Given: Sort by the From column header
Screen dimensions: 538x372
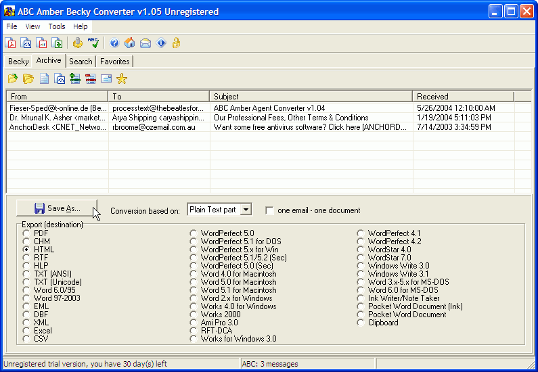Looking at the screenshot, I should coord(57,96).
